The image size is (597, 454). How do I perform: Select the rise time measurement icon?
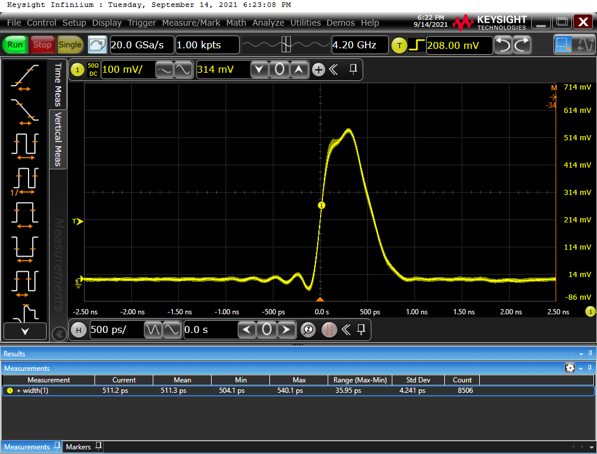coord(24,77)
